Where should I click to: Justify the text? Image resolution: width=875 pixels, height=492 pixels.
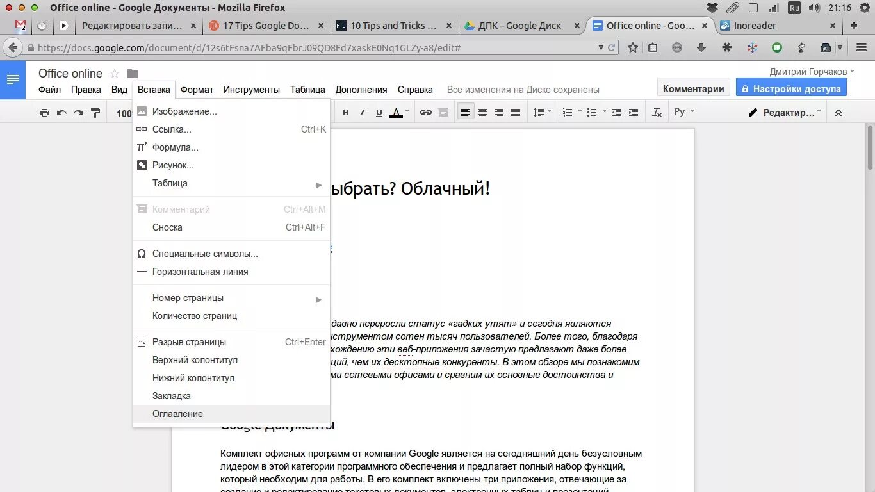(x=516, y=112)
